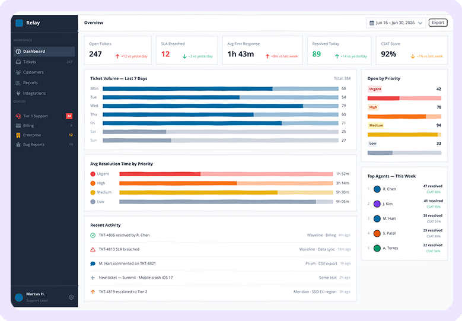Viewport: 462px width, 321px height.
Task: Open the Resolved Today stat card
Action: [339, 50]
